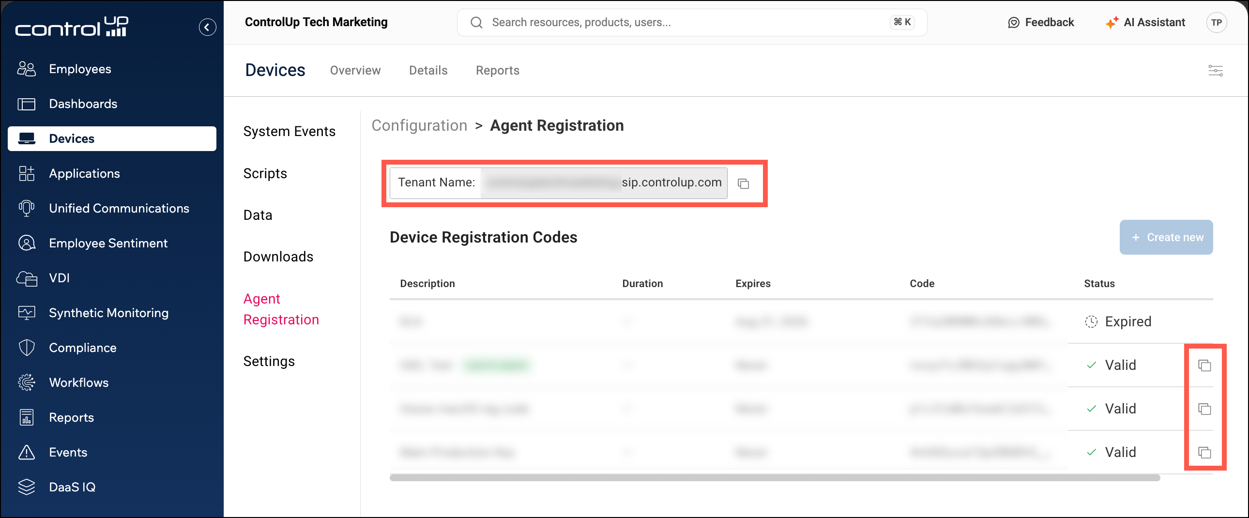Screen dimensions: 1249x518
Task: Copy the third Valid registration code
Action: 1204,453
